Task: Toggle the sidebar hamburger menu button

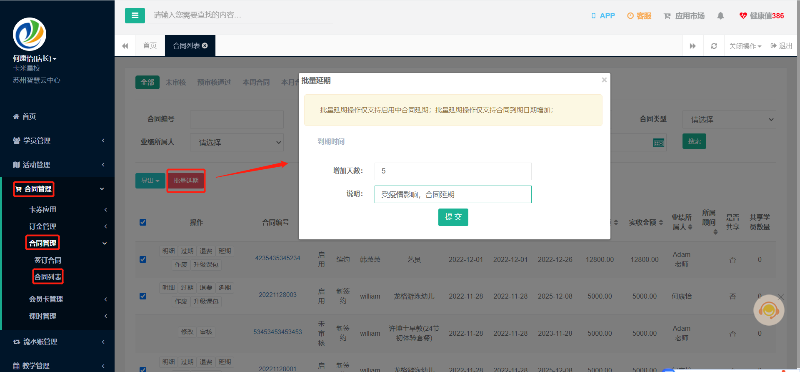Action: coord(135,15)
